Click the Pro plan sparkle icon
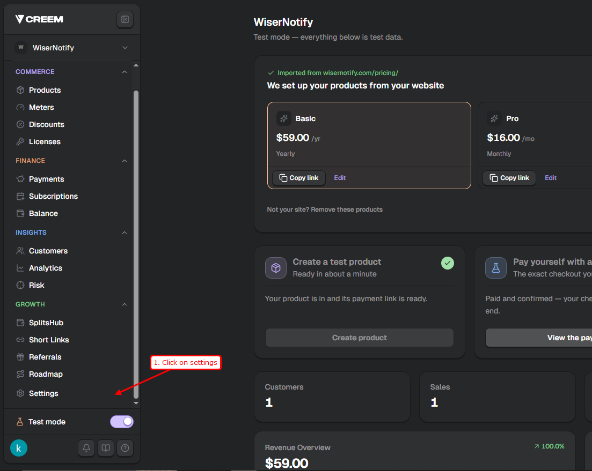 494,118
